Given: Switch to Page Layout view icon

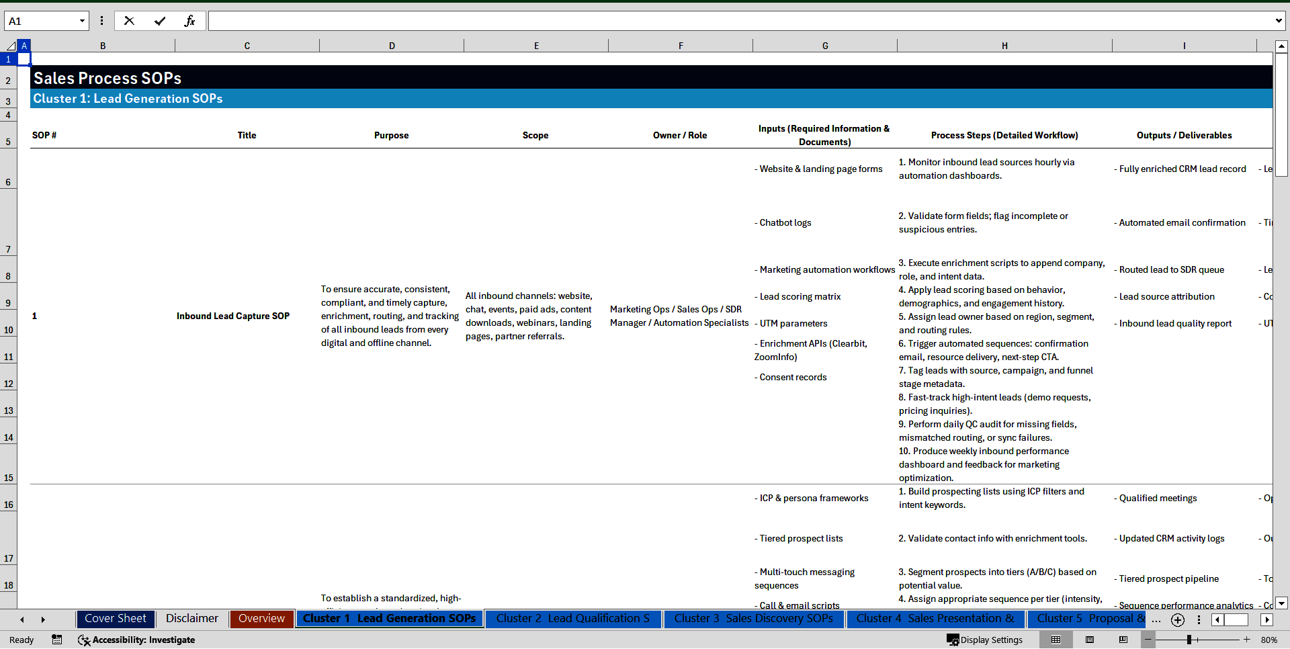Looking at the screenshot, I should pyautogui.click(x=1090, y=640).
